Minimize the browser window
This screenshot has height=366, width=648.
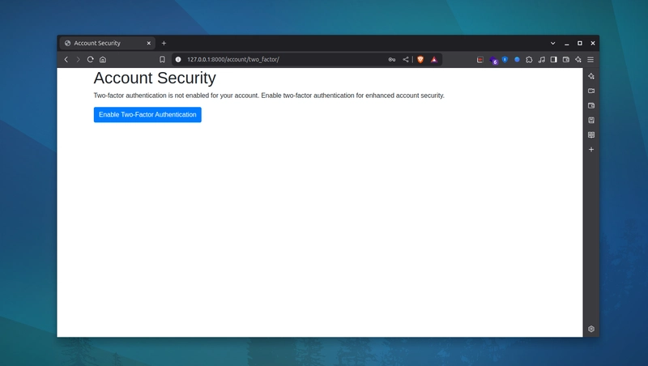tap(566, 43)
